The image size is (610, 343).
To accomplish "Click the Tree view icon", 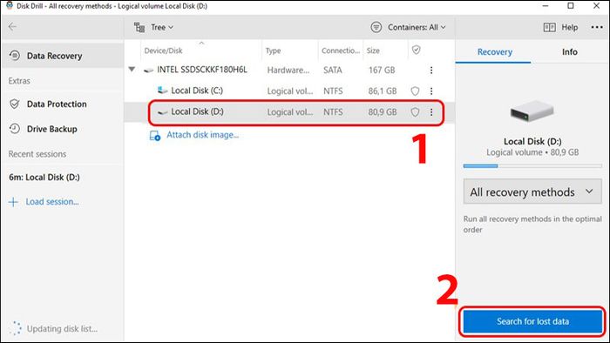I will pyautogui.click(x=139, y=27).
